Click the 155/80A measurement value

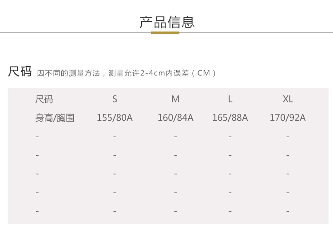pos(115,118)
